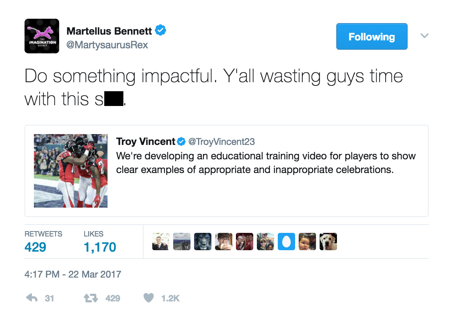This screenshot has height=323, width=456.
Task: Open the quoted tweet football photo
Action: coord(71,171)
